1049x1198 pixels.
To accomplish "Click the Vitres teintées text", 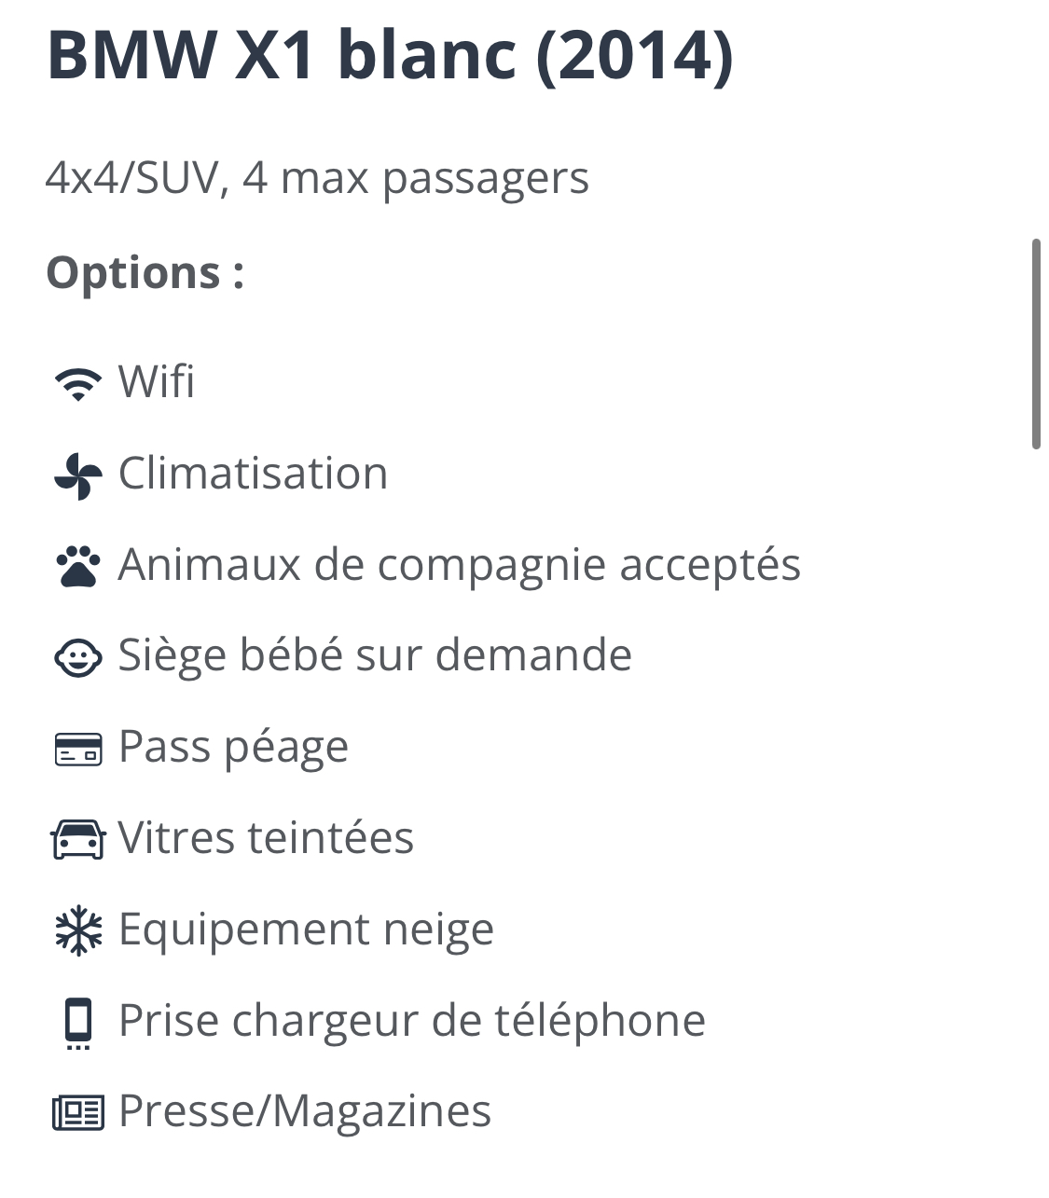I will (266, 838).
